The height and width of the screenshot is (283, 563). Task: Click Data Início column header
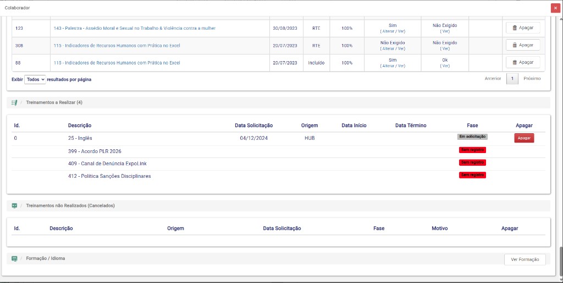pyautogui.click(x=354, y=126)
